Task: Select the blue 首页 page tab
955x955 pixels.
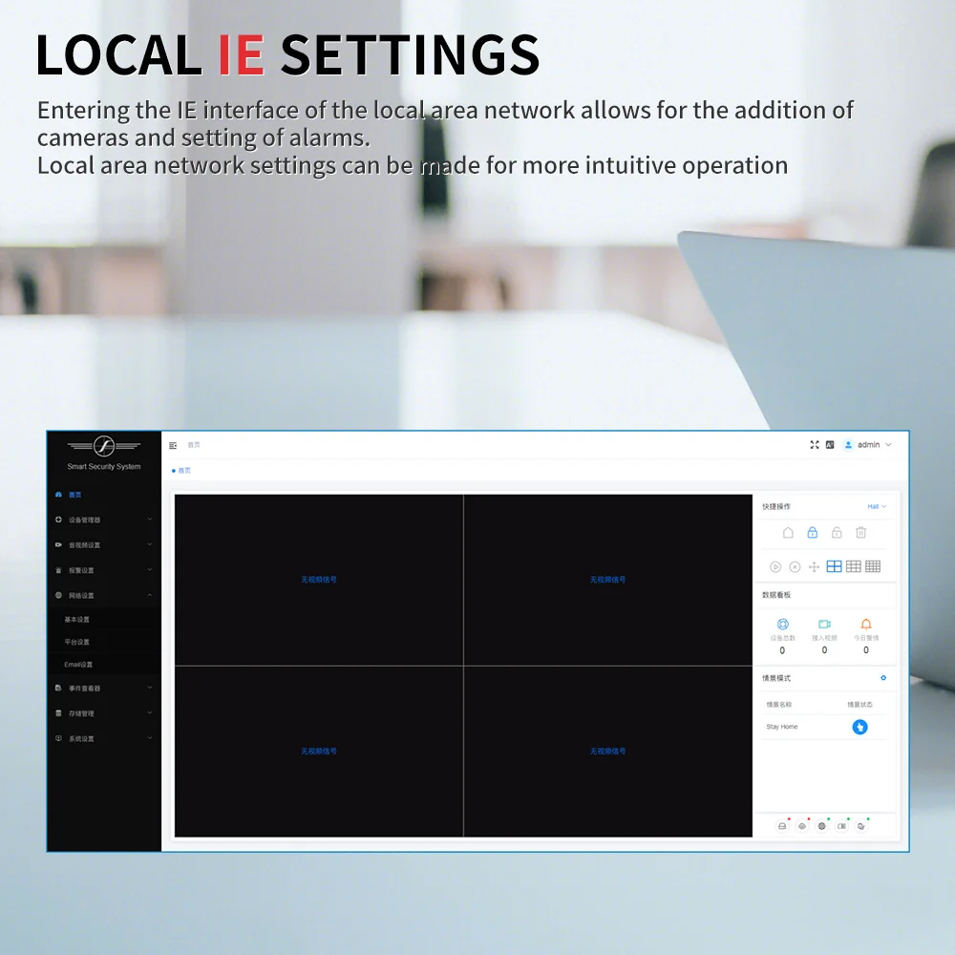Action: [181, 471]
